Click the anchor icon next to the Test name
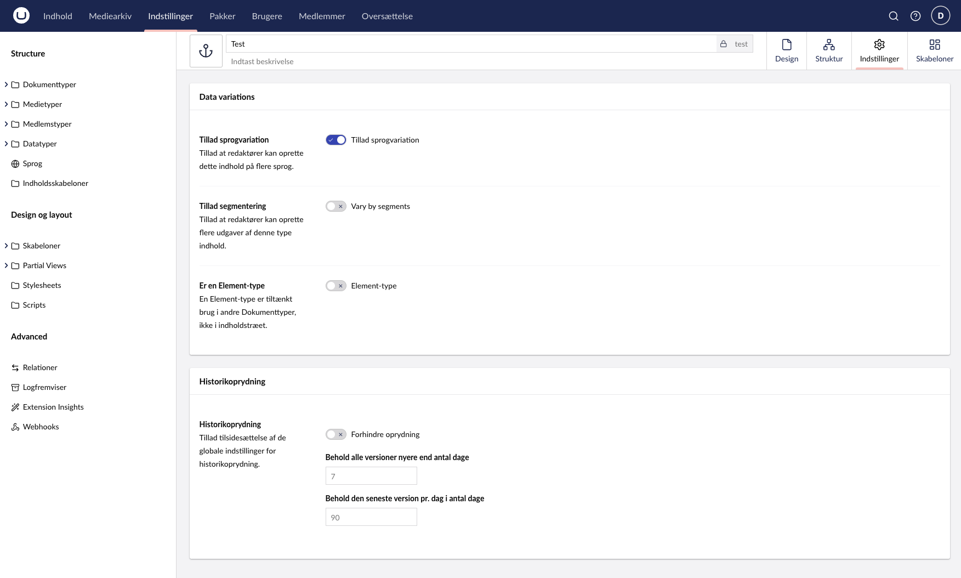The height and width of the screenshot is (578, 961). pyautogui.click(x=206, y=50)
